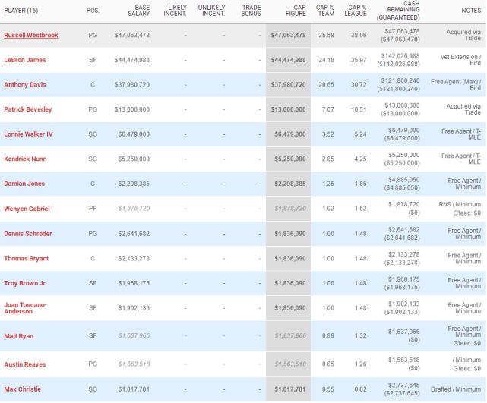Open Juan Toscano-Anderson player page

coord(25,308)
